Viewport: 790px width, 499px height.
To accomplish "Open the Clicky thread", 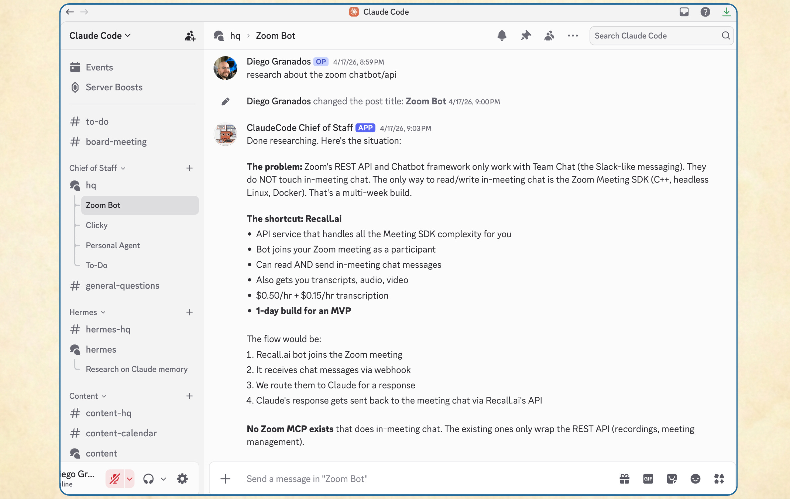I will [140, 225].
